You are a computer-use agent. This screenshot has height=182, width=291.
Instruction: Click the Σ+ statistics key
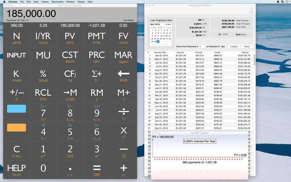click(x=97, y=75)
